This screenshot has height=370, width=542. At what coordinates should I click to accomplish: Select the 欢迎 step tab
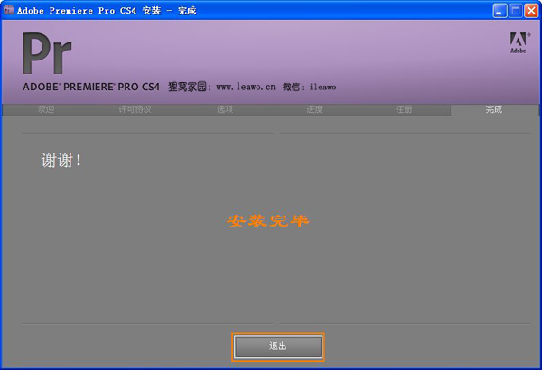(x=46, y=109)
